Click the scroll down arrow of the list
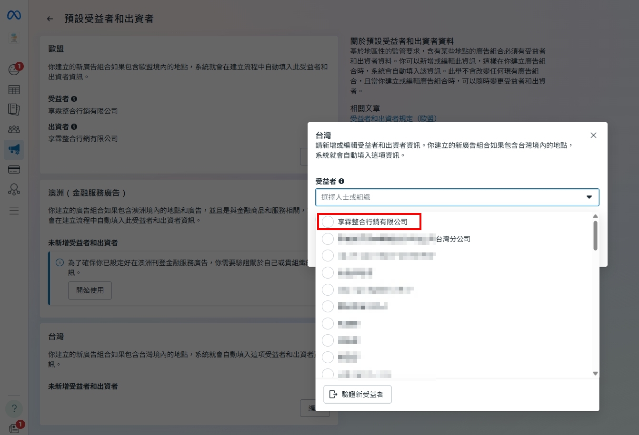The image size is (639, 435). coord(595,374)
